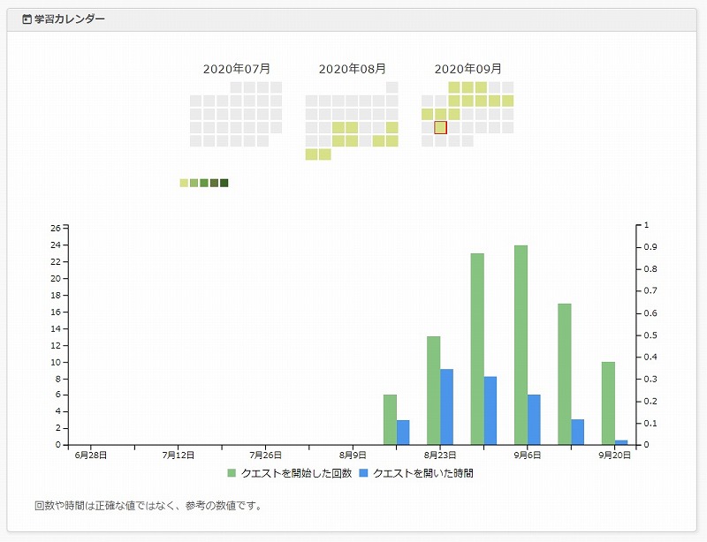The height and width of the screenshot is (542, 707).
Task: Click the green bar at 9月20日
Action: pos(608,403)
